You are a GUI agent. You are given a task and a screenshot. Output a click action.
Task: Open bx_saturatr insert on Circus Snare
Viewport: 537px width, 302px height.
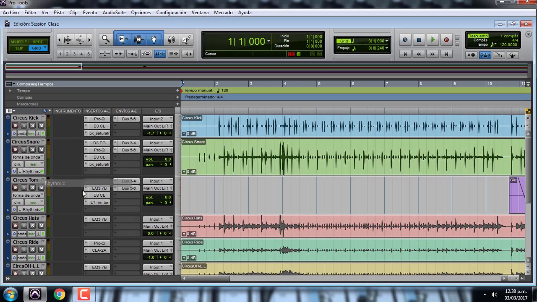[99, 164]
